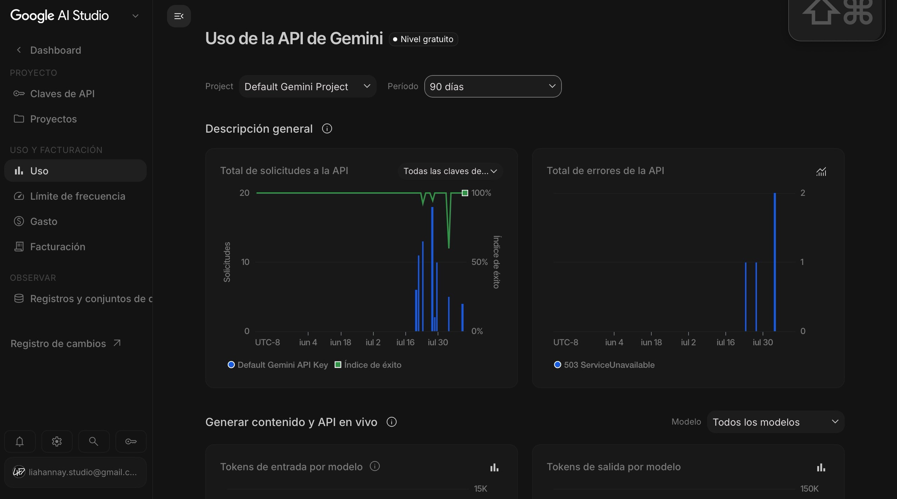Click the API key icon at sidebar bottom

pos(131,441)
